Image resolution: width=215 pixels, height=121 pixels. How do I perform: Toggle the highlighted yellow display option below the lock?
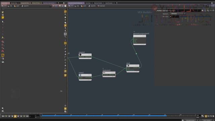[x=66, y=26]
